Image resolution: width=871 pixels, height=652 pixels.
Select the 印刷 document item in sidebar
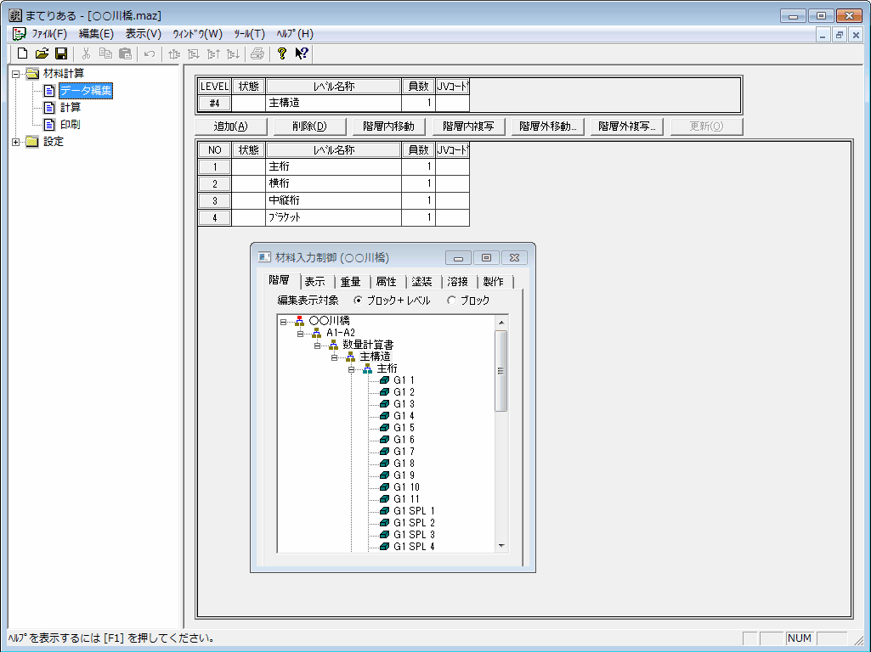click(x=71, y=125)
